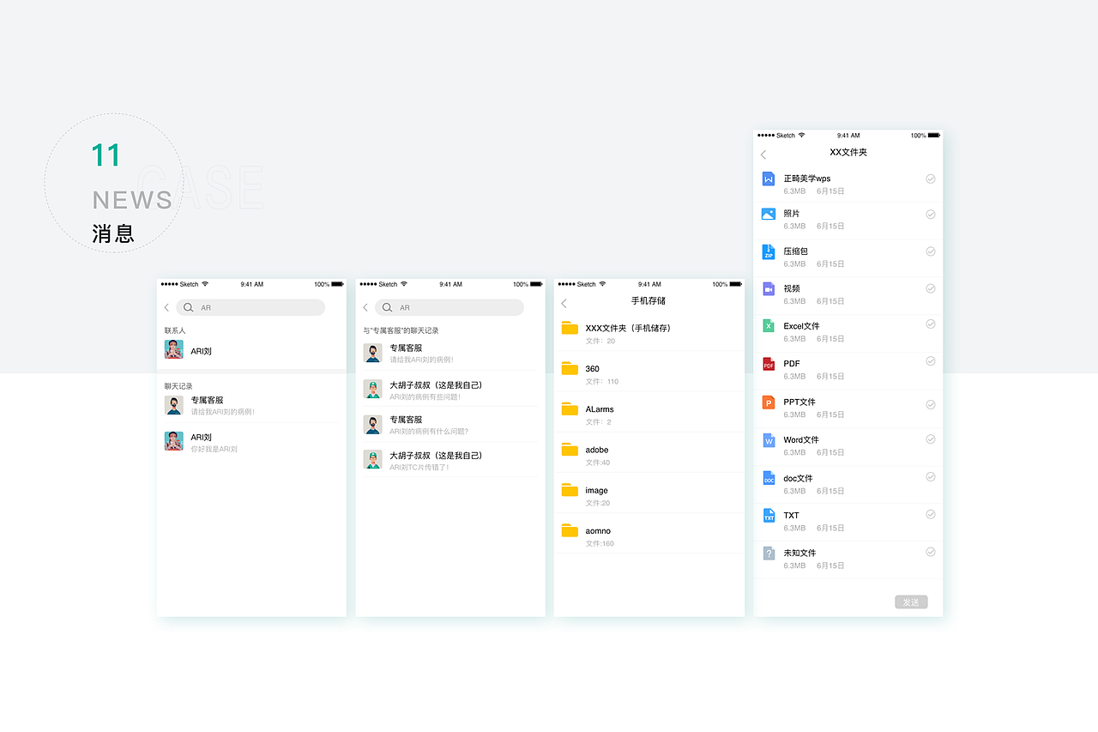
Task: Click the 文件：110 count under 360
Action: point(602,382)
